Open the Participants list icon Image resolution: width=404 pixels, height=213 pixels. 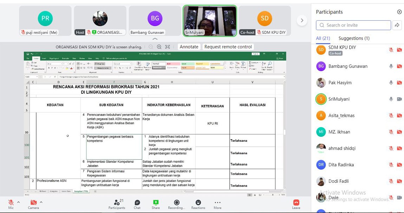tap(117, 202)
